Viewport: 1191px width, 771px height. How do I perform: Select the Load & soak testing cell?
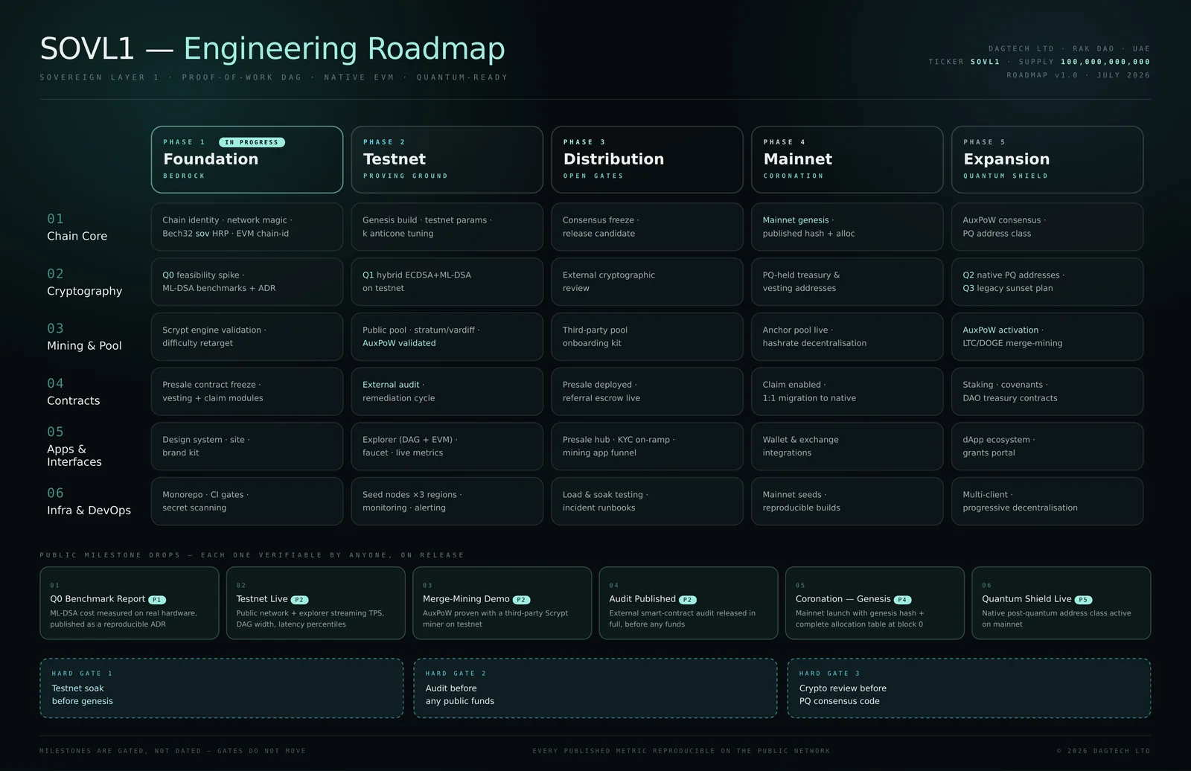coord(647,501)
